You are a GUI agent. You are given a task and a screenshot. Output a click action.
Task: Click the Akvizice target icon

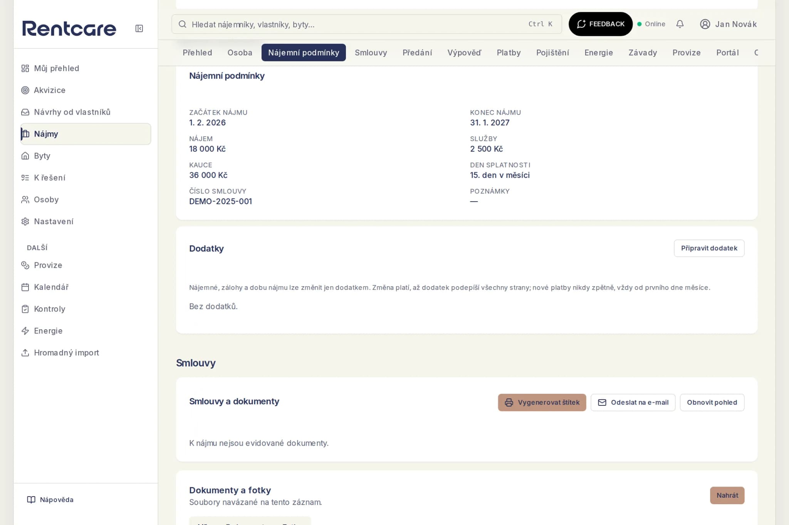[x=25, y=90]
